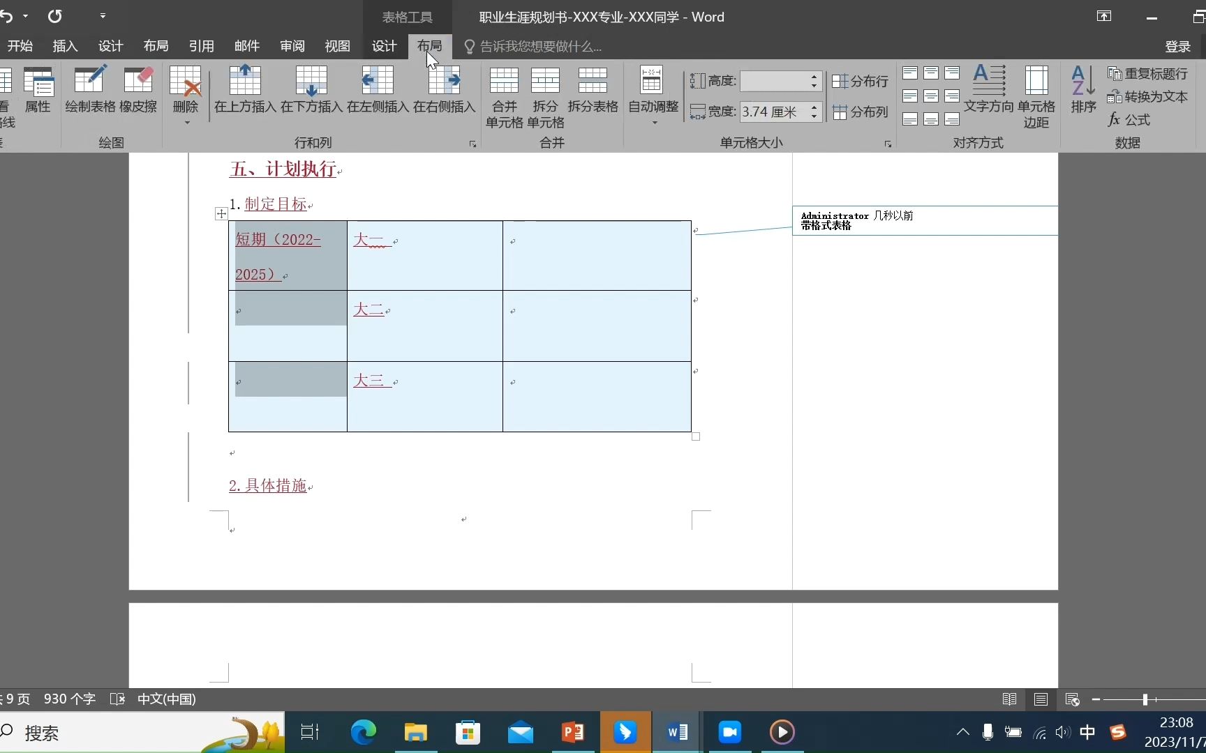Toggle Repeat Header Rows (重复标题行)
This screenshot has height=753, width=1206.
1147,74
